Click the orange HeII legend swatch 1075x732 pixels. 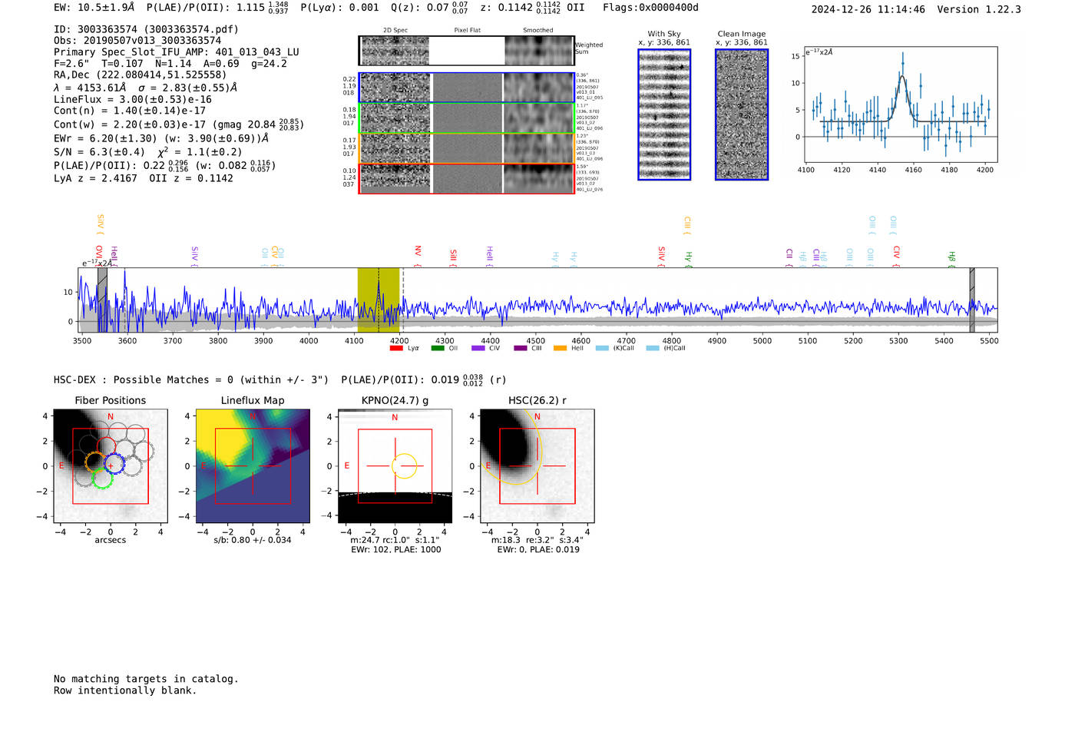[x=560, y=348]
